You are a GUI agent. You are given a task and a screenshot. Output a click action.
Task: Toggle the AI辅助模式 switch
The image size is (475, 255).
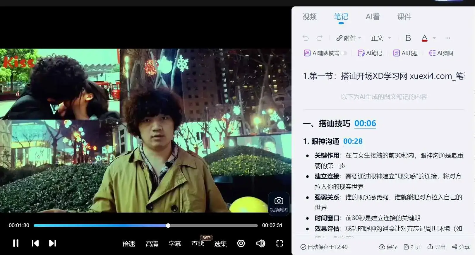click(x=344, y=53)
